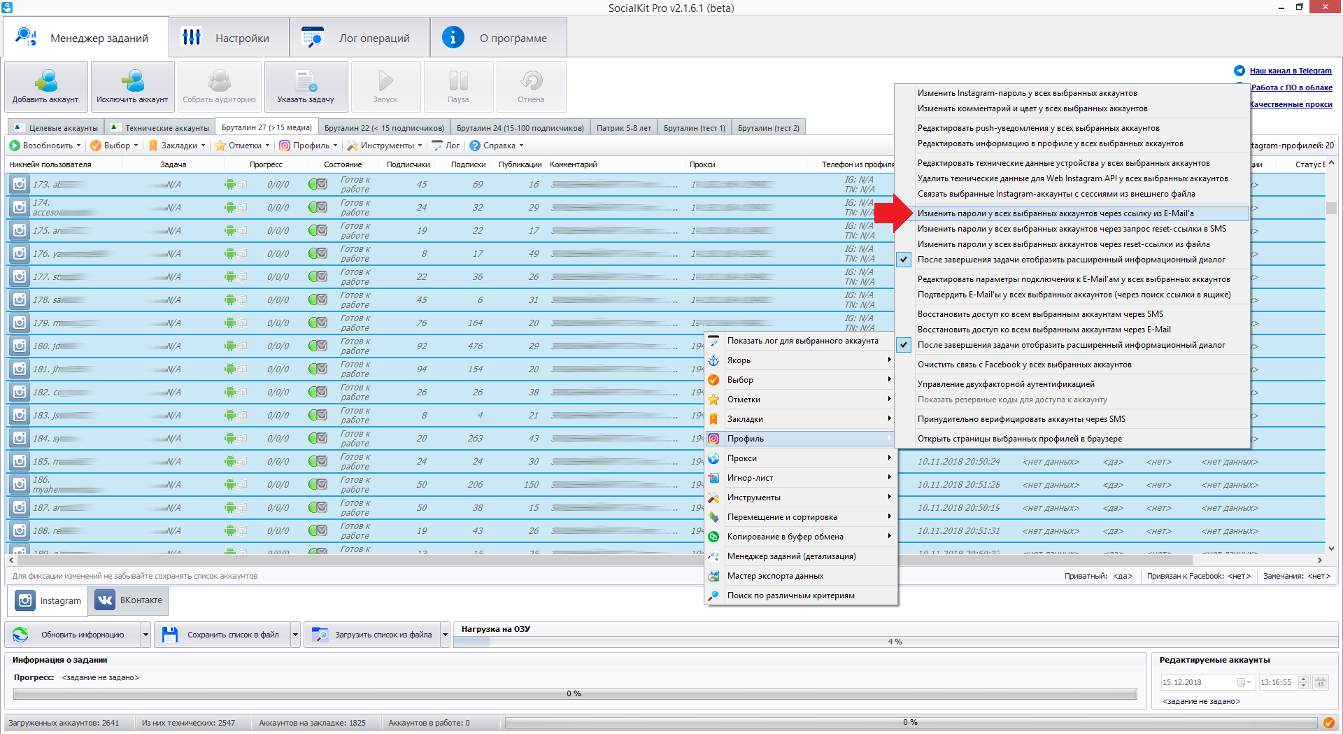Click the Refresh information icon
Viewport: 1343px width, 734px height.
coord(21,635)
